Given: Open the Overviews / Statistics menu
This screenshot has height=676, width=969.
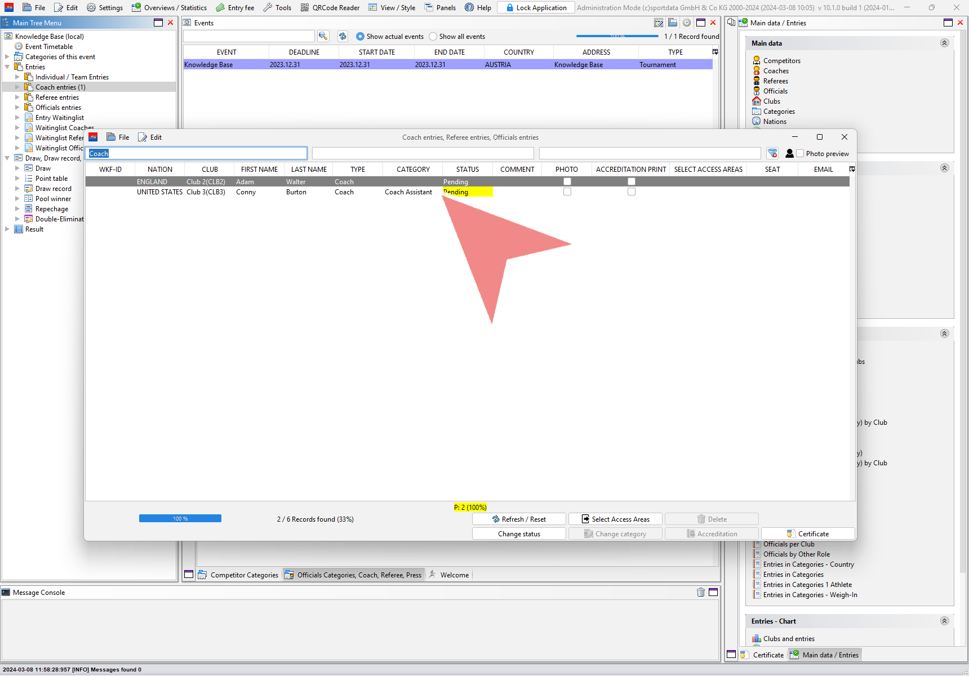Looking at the screenshot, I should click(x=169, y=7).
